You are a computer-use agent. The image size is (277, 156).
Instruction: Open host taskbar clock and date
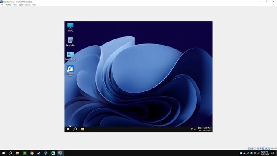tap(264, 153)
